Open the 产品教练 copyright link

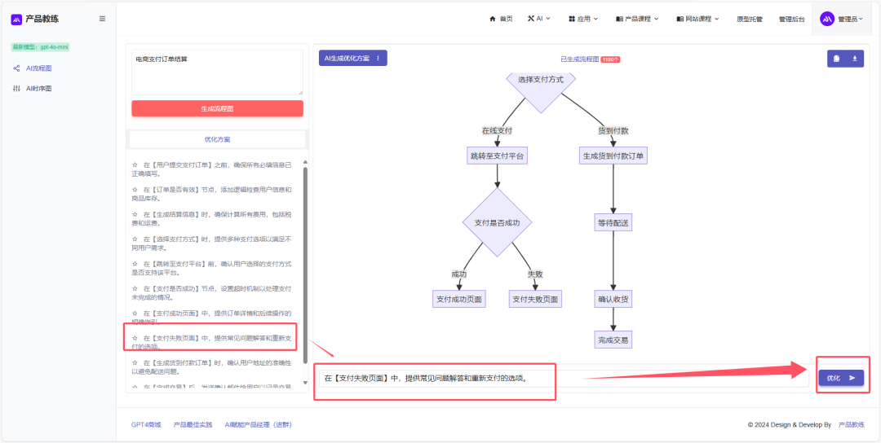click(851, 425)
